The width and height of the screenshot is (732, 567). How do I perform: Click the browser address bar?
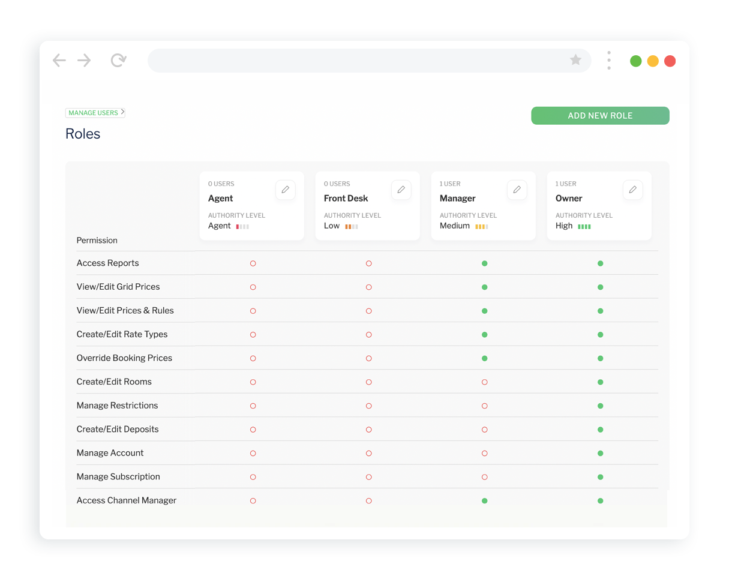point(360,60)
